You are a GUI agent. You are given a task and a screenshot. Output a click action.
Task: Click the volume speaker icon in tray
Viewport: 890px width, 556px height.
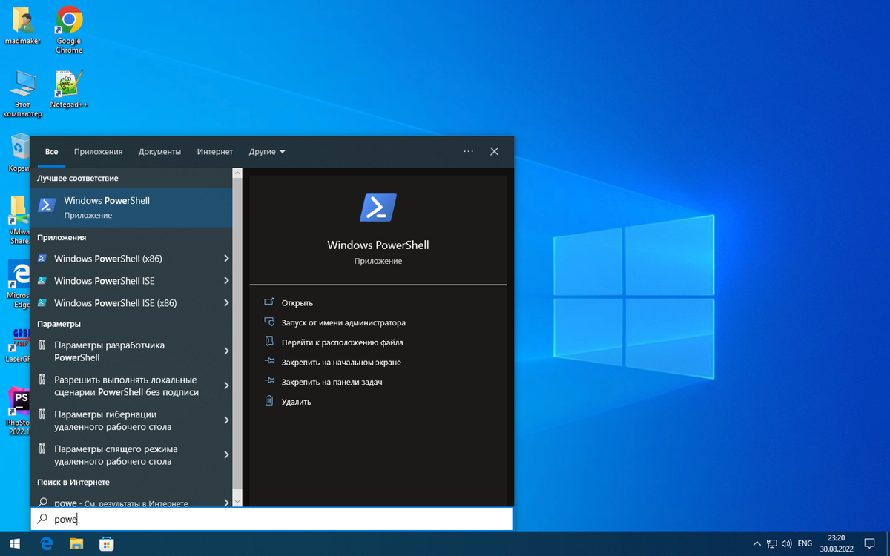click(787, 543)
